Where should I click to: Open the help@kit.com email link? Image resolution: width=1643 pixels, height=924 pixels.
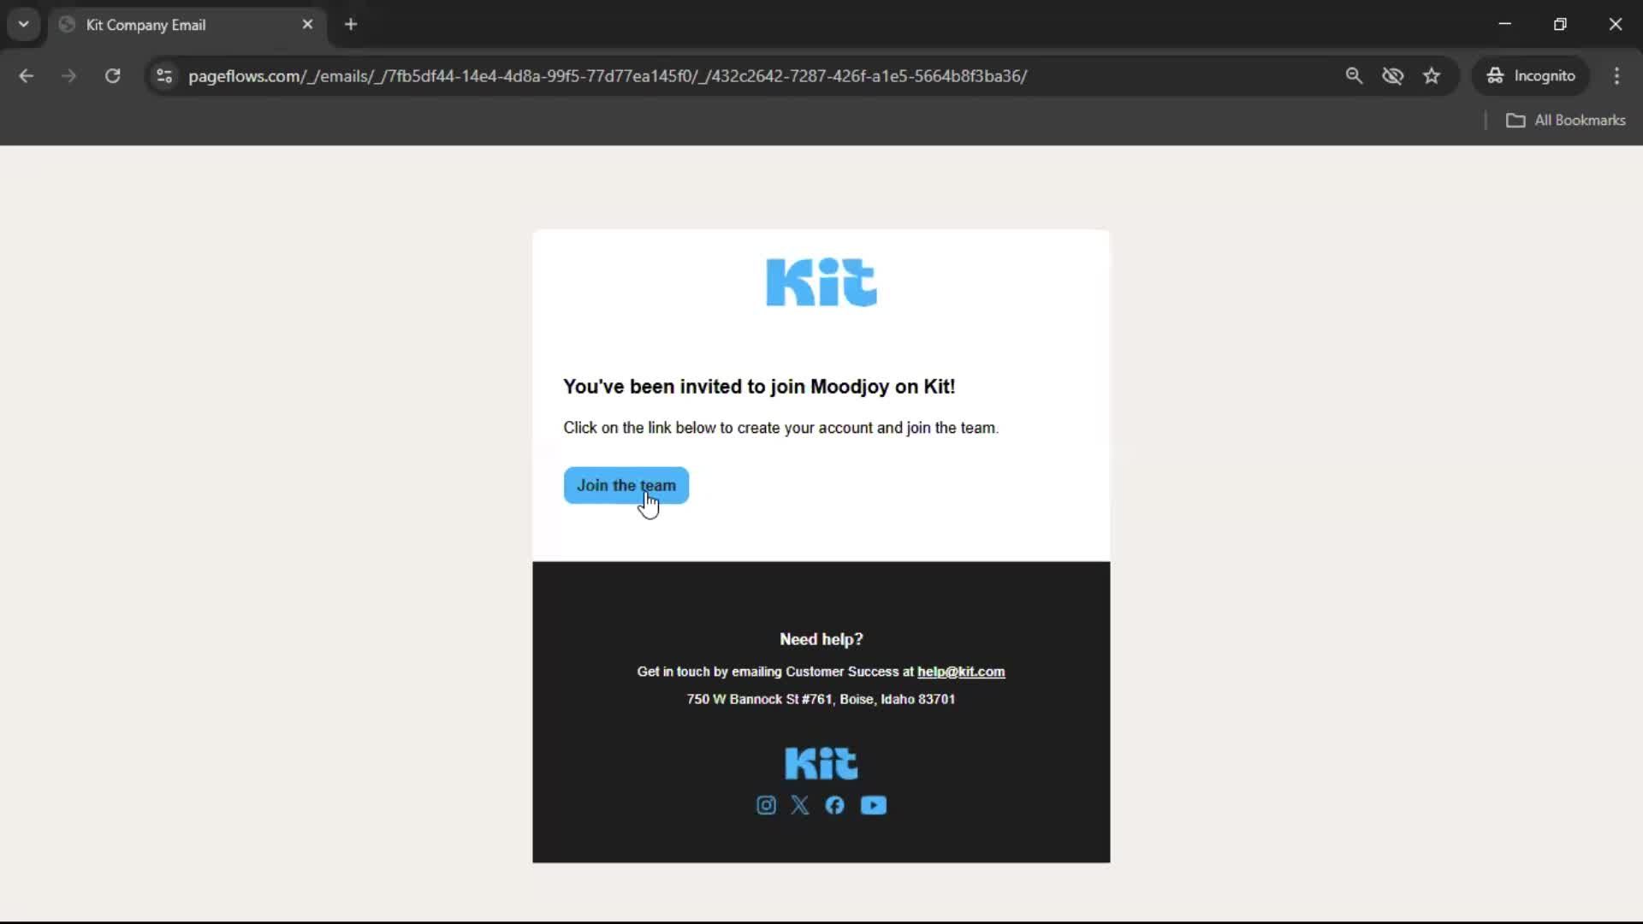[960, 672]
